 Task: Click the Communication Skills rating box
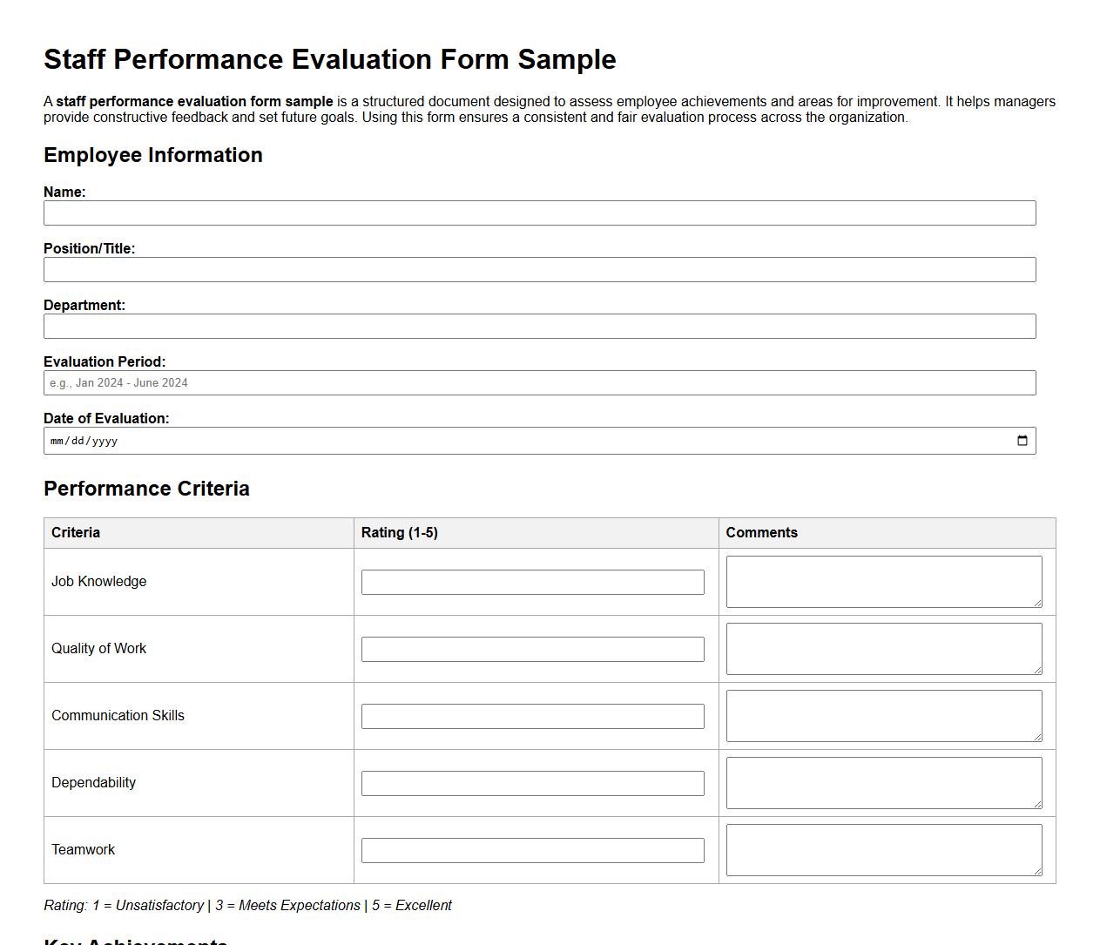click(x=532, y=716)
